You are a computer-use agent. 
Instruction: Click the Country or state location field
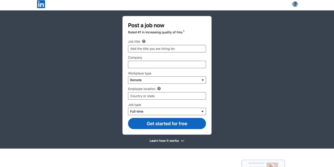pyautogui.click(x=167, y=96)
